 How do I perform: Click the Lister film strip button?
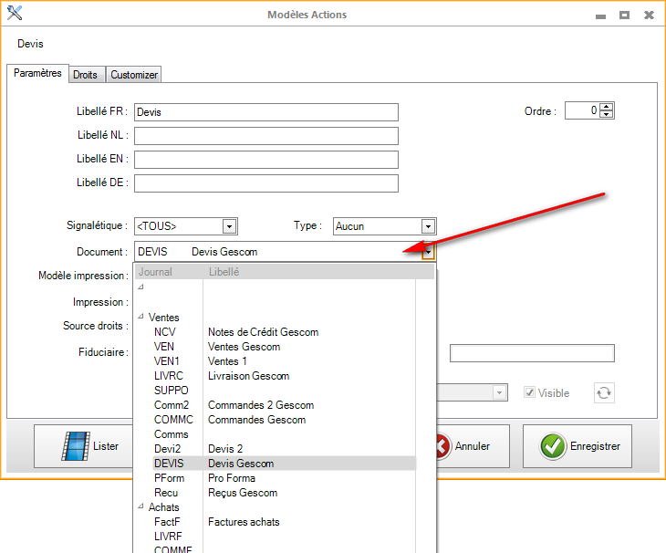coord(89,446)
